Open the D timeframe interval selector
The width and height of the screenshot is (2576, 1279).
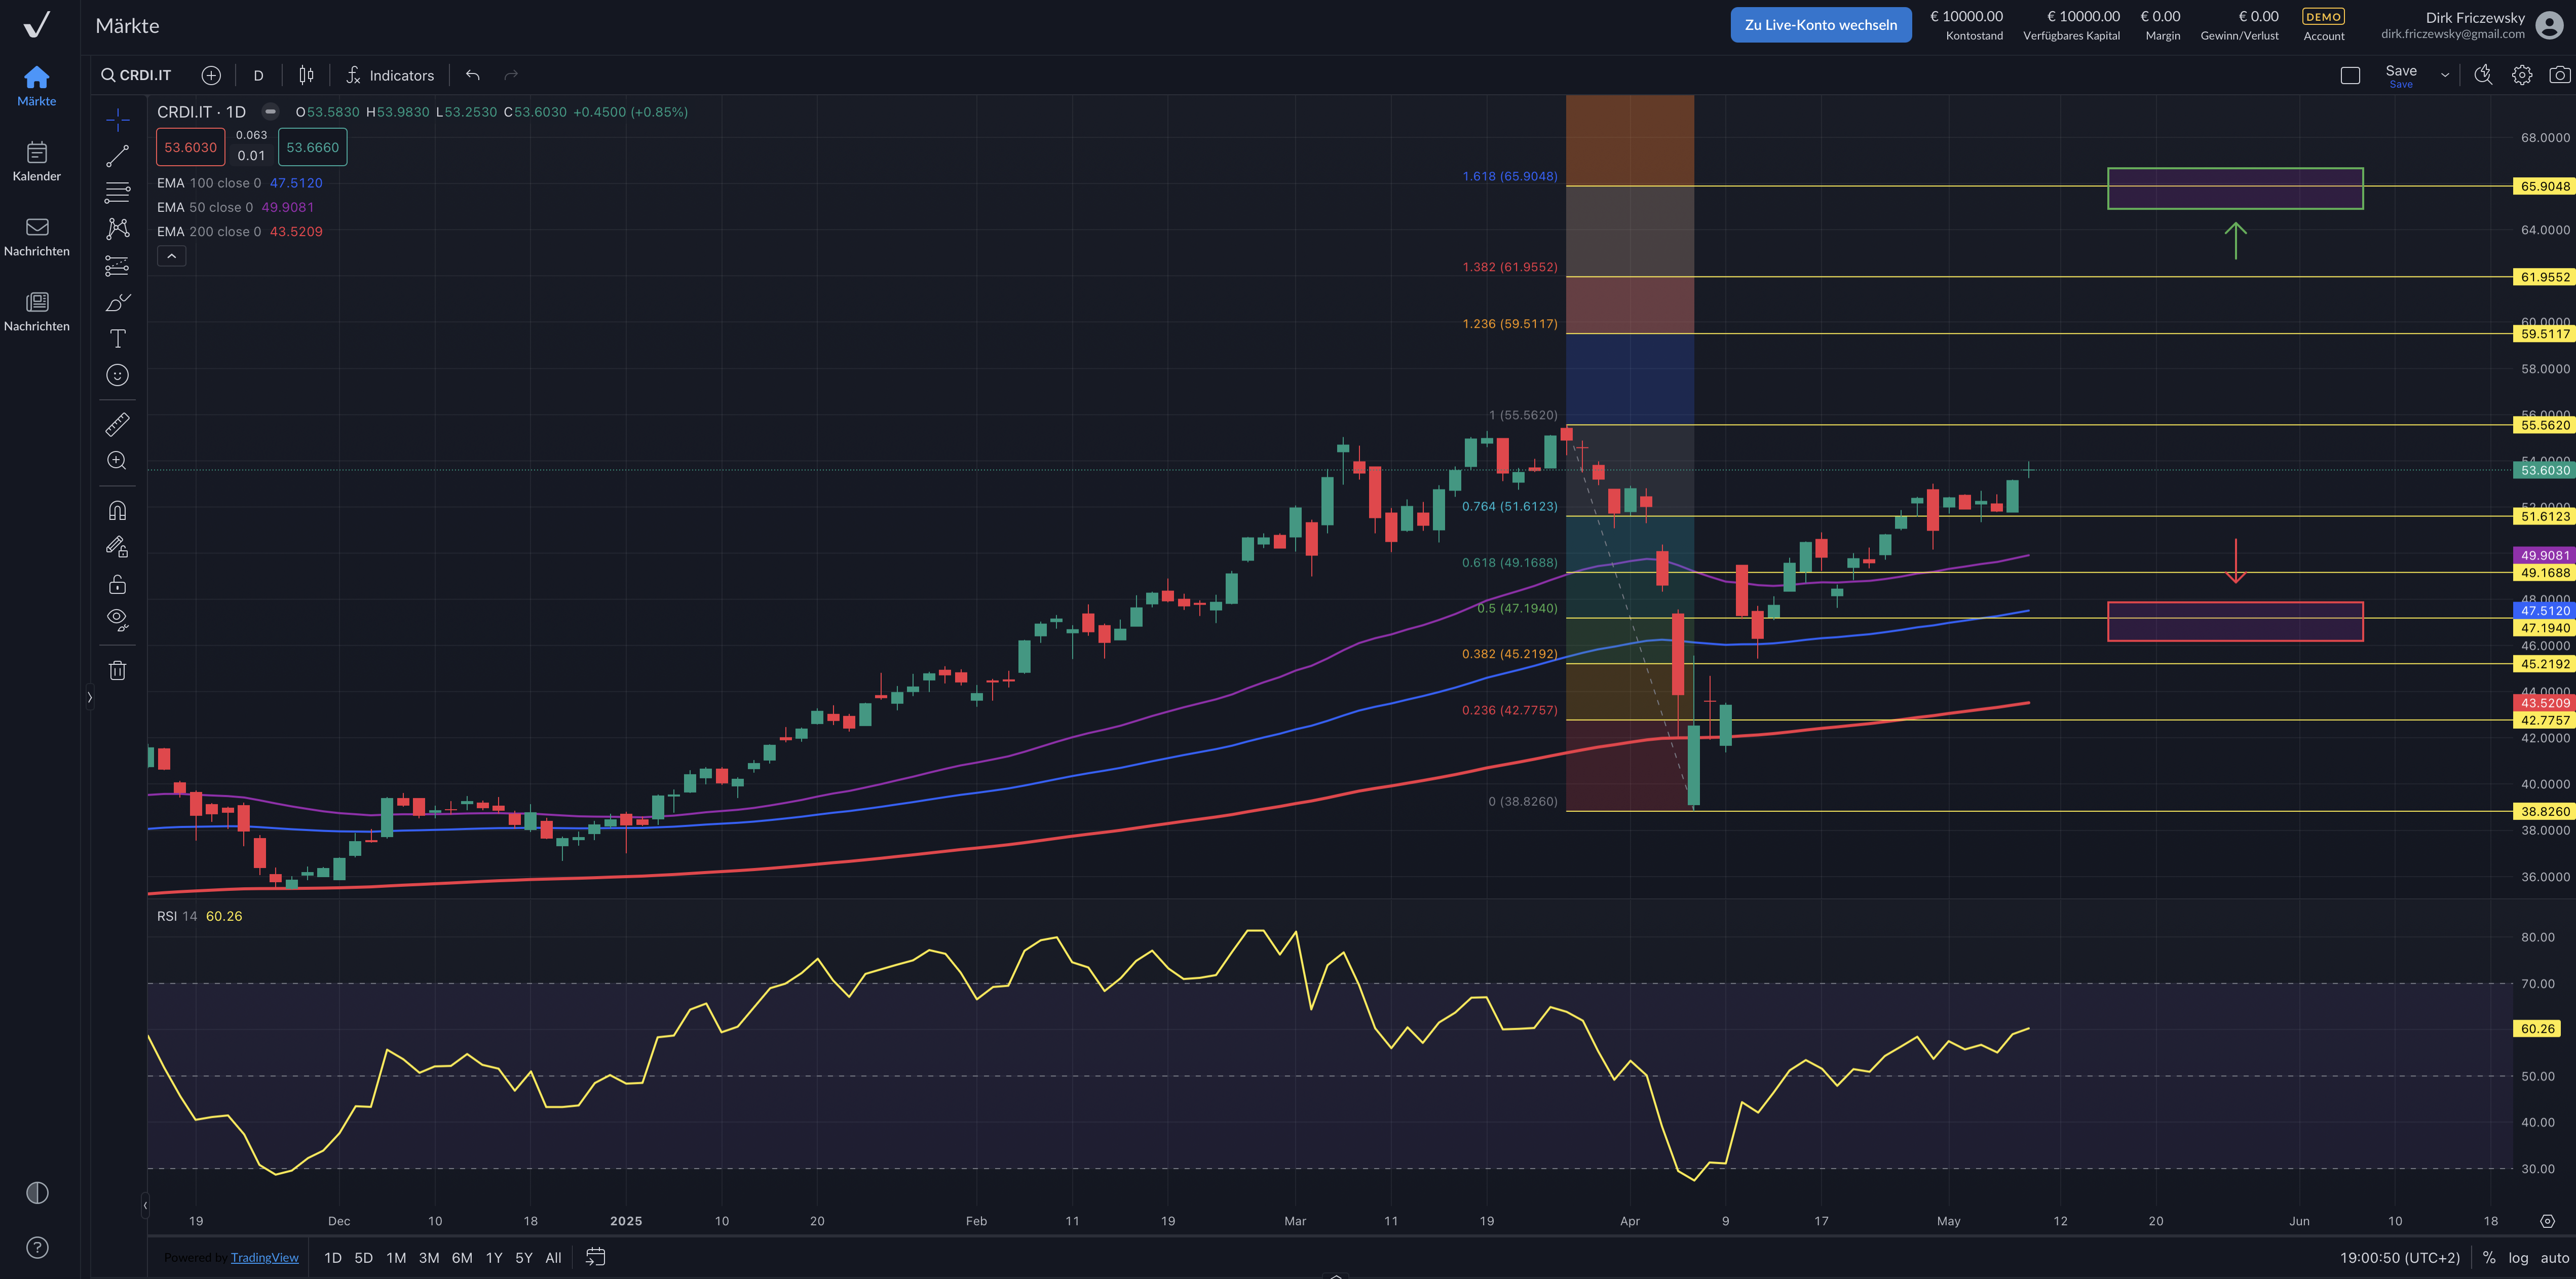point(258,76)
